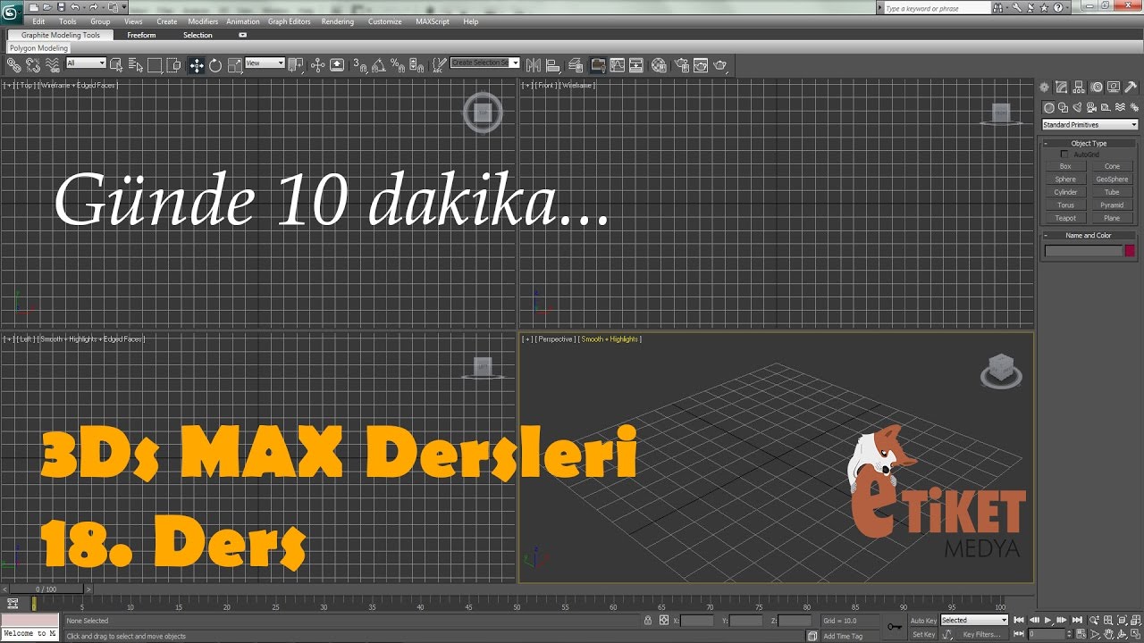
Task: Select Helpers category in Create panel
Action: (1104, 107)
